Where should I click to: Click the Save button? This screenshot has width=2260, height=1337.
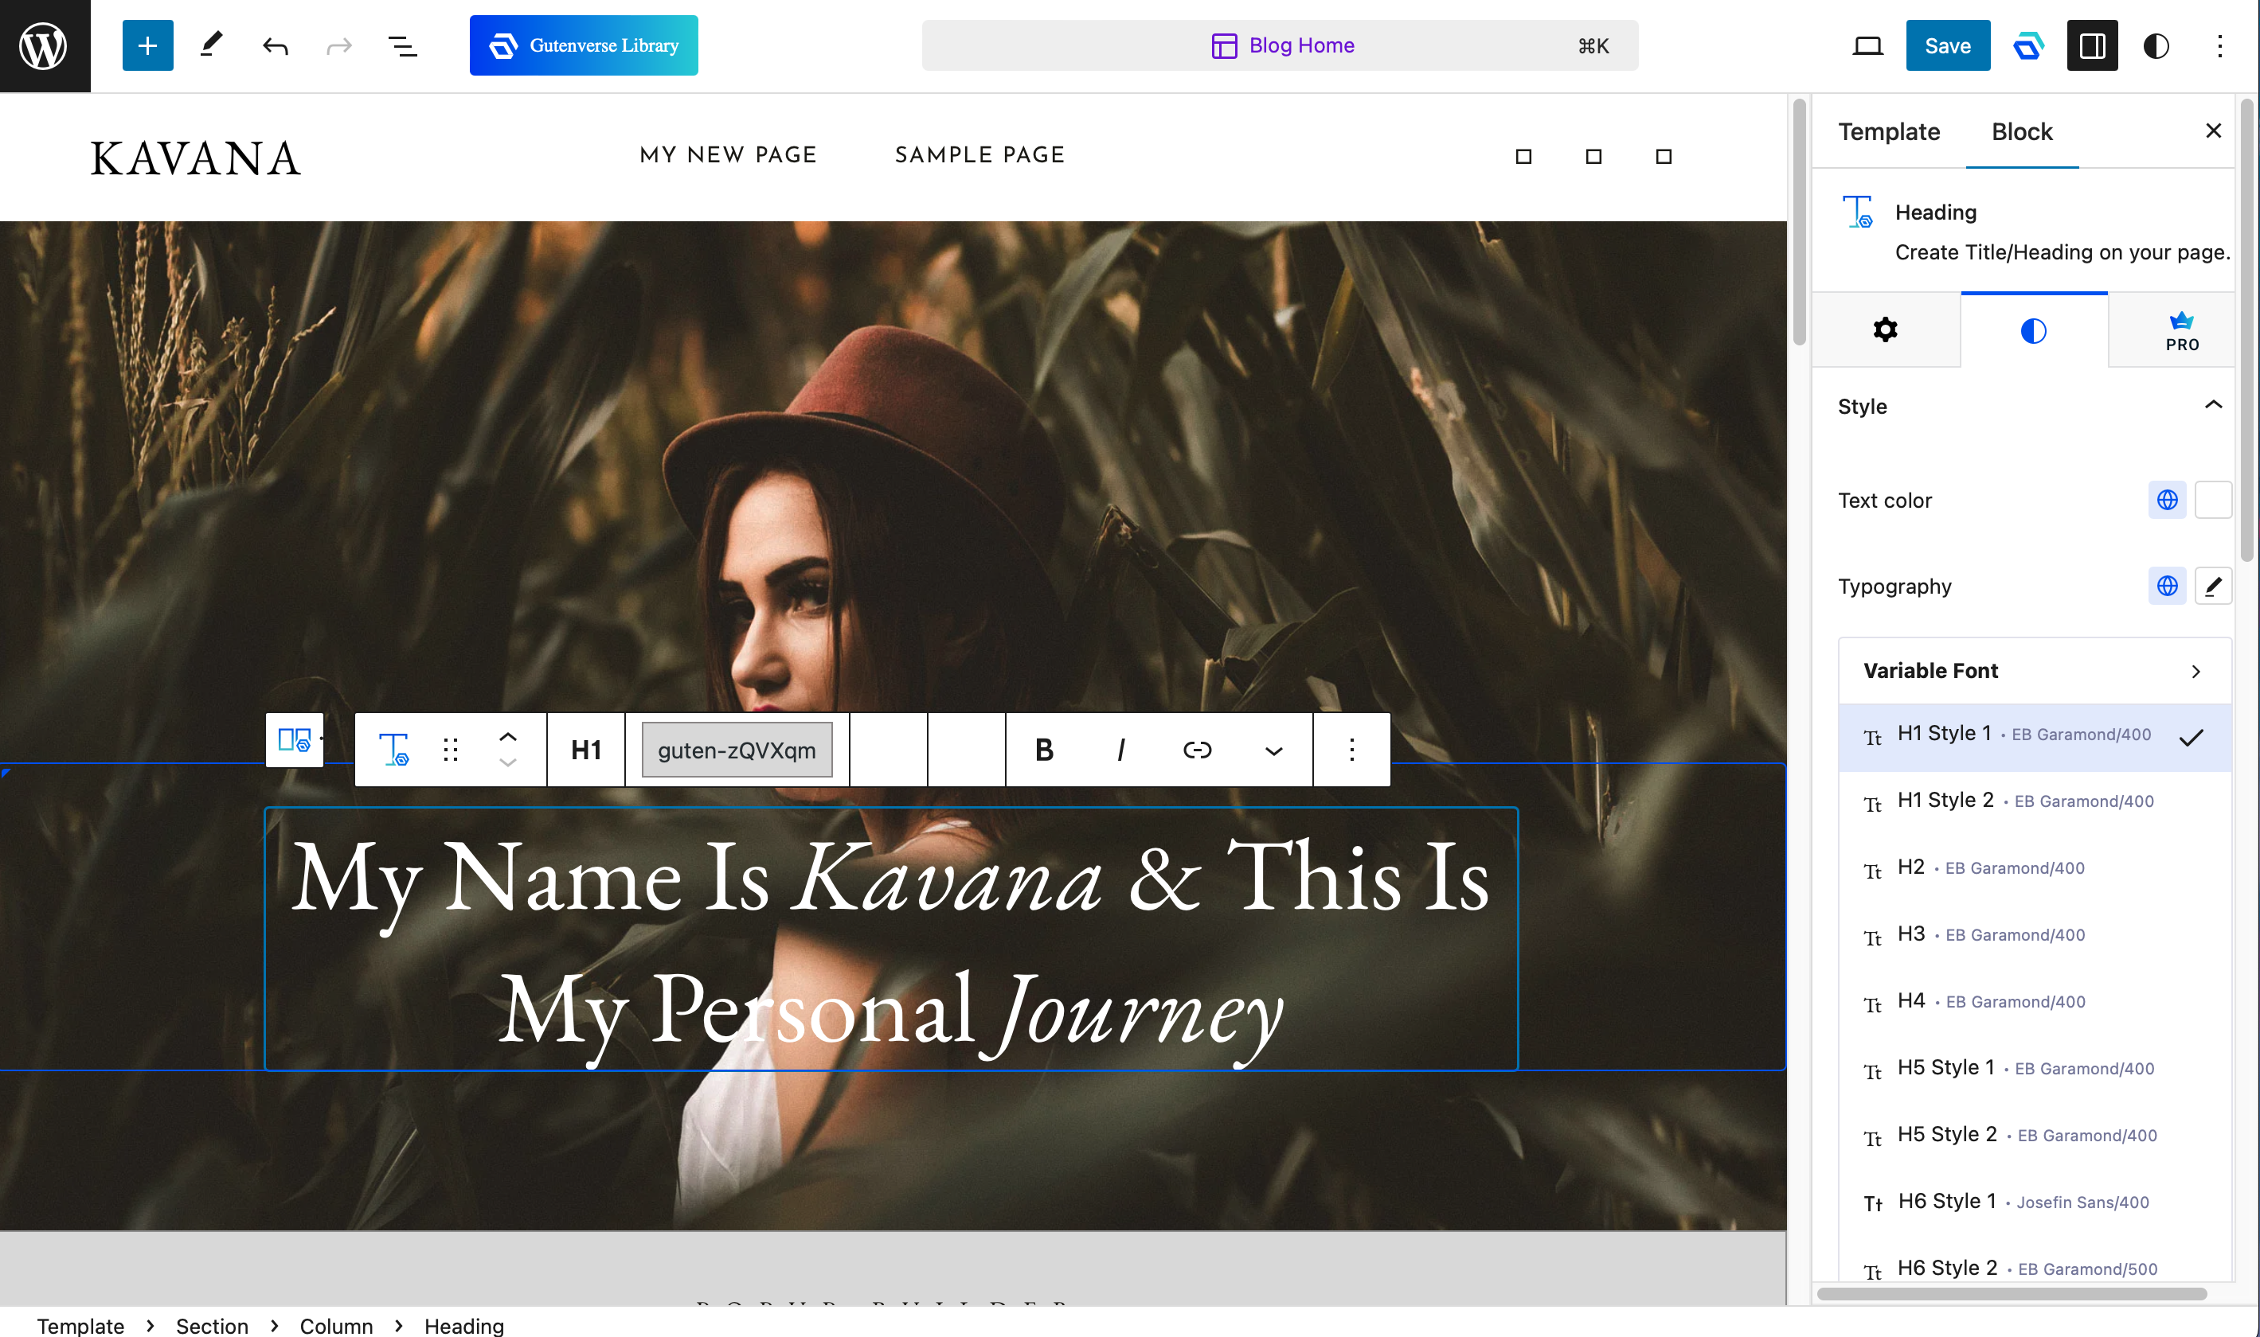tap(1947, 45)
